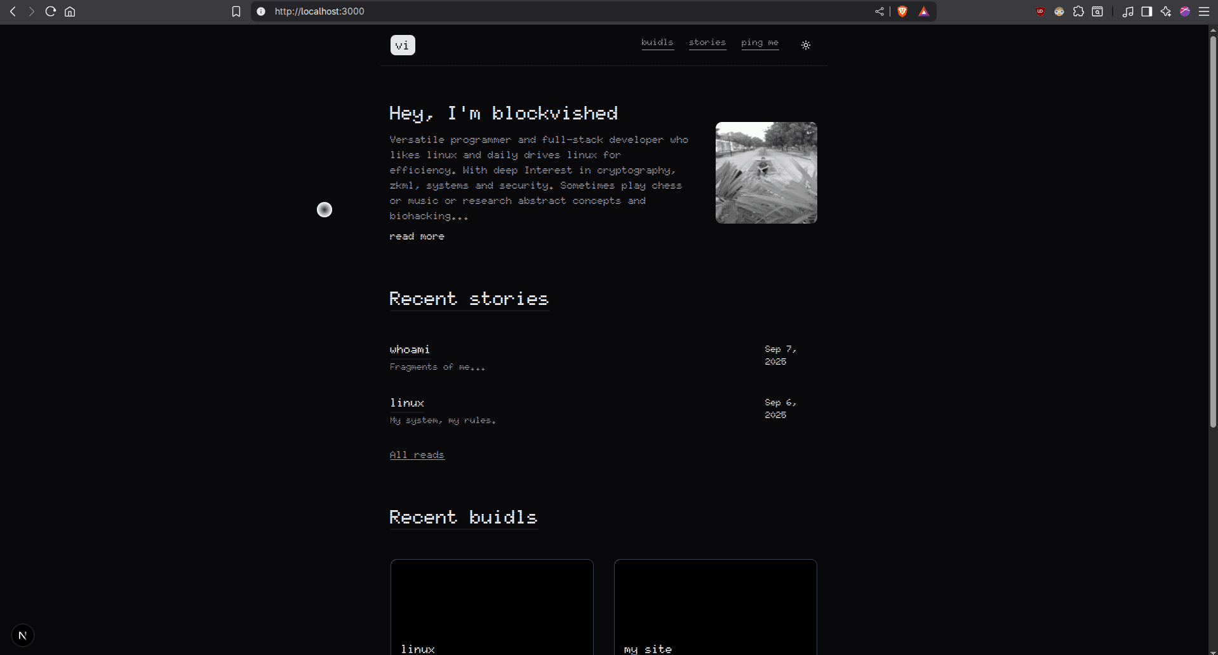Click the share icon in address bar
The image size is (1218, 655).
pyautogui.click(x=880, y=11)
